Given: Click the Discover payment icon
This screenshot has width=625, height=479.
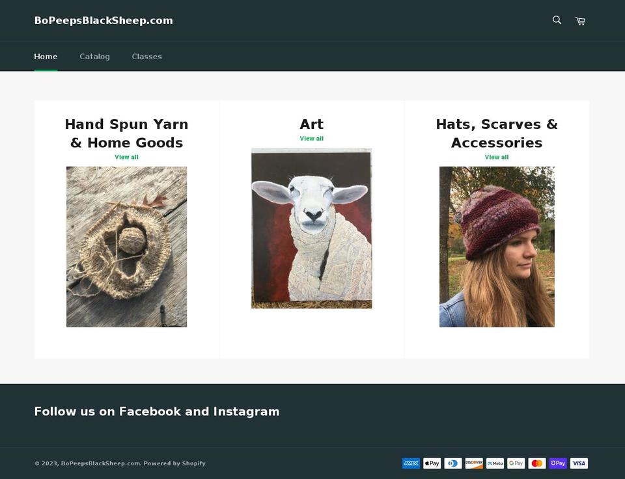Looking at the screenshot, I should click(x=474, y=463).
